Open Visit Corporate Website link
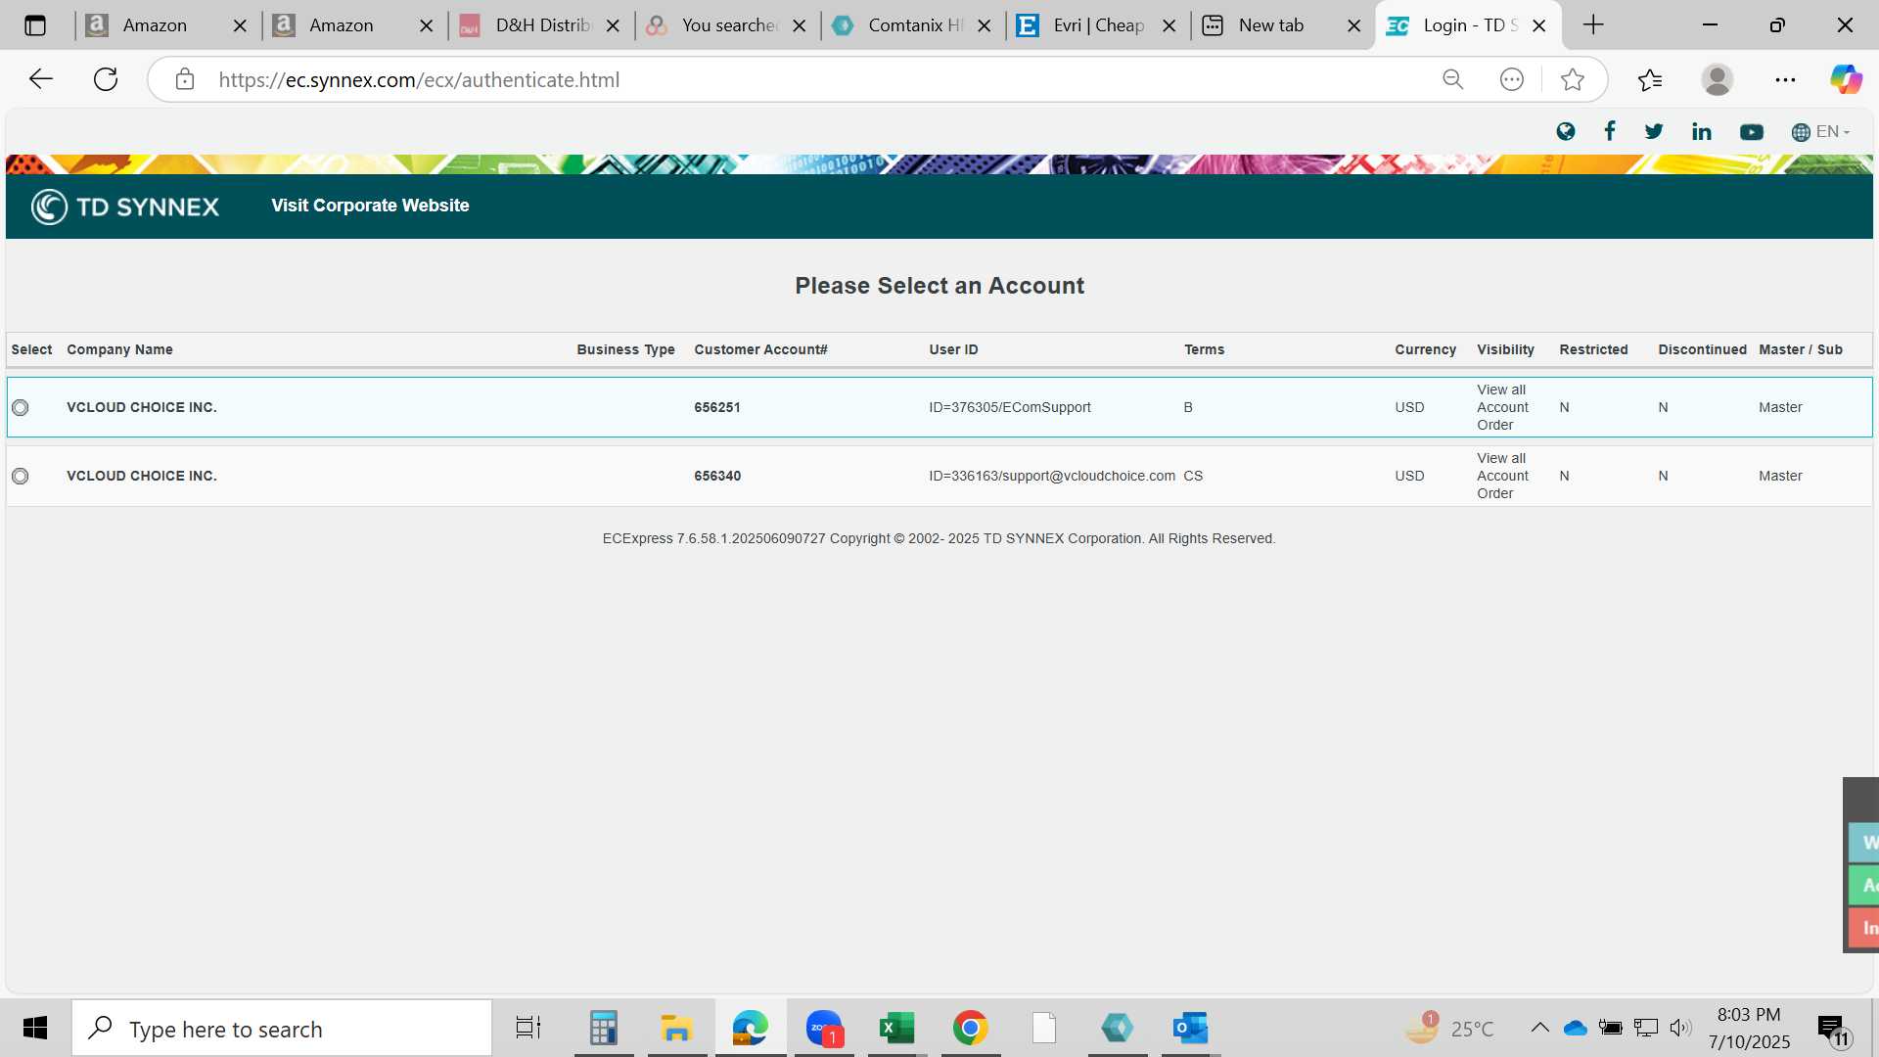 (x=370, y=206)
